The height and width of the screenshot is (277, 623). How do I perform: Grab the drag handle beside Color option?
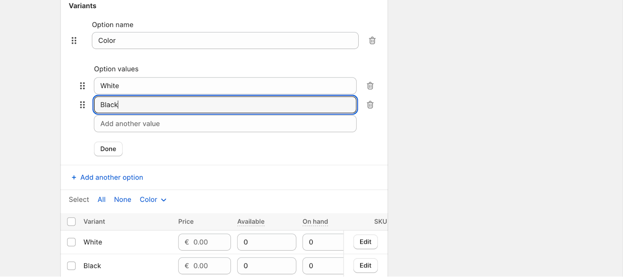click(x=74, y=40)
